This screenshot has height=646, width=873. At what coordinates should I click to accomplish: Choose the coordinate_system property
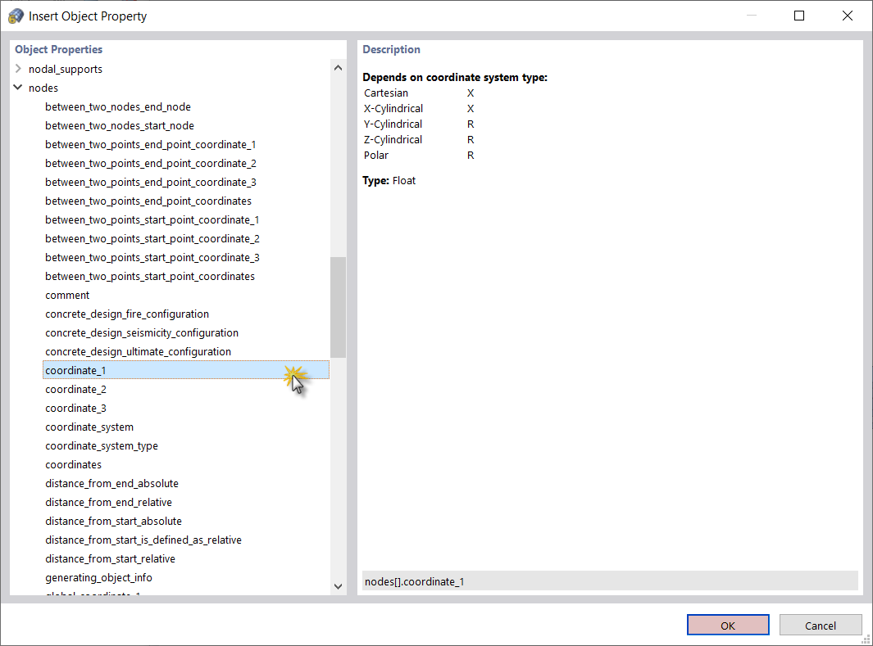(x=89, y=427)
